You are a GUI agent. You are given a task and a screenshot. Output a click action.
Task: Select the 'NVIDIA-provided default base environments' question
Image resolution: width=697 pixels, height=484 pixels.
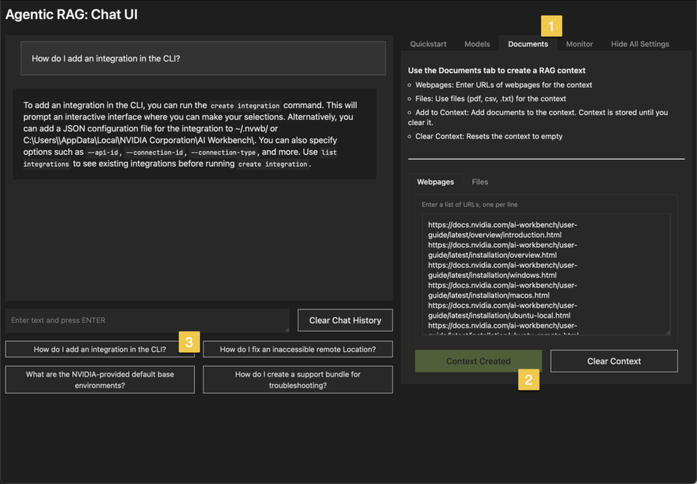click(x=99, y=379)
